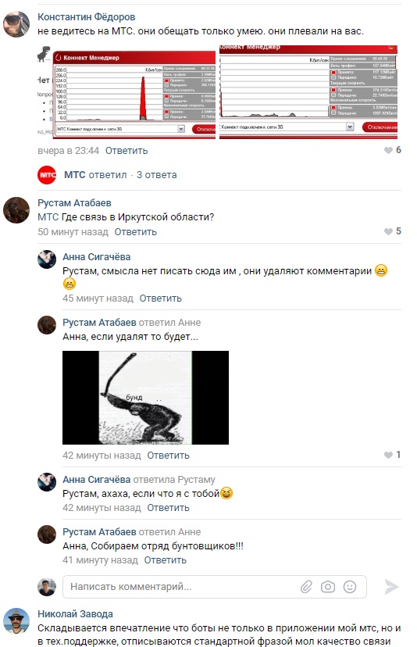Click Ответить under Собираем отряд бунтовщиков
Image resolution: width=417 pixels, height=647 pixels.
[x=166, y=560]
